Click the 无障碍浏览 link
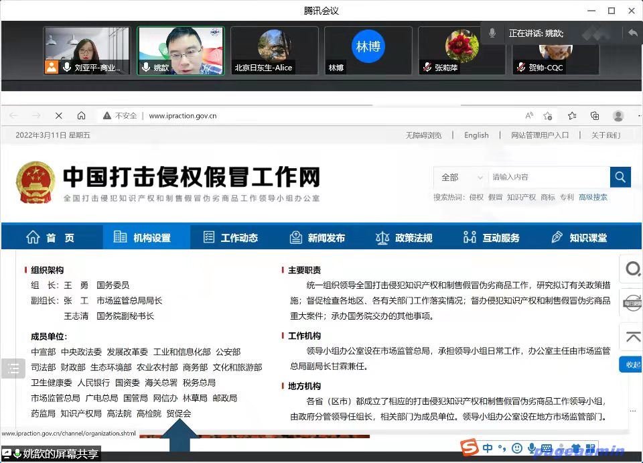643x463 pixels. click(x=423, y=135)
